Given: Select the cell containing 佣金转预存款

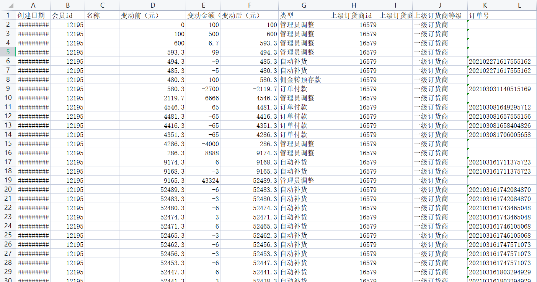Looking at the screenshot, I should [x=304, y=80].
